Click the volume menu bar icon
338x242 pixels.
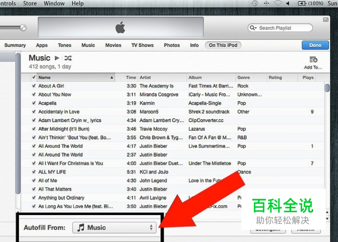tap(288, 3)
